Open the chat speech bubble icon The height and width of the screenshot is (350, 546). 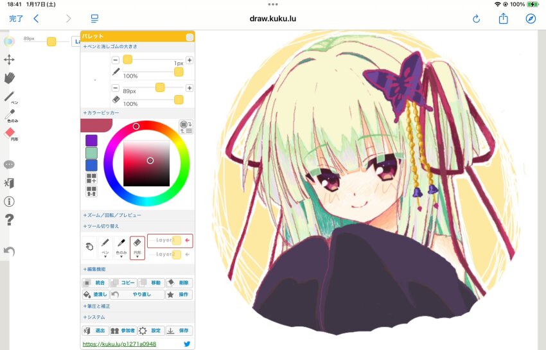pyautogui.click(x=9, y=164)
